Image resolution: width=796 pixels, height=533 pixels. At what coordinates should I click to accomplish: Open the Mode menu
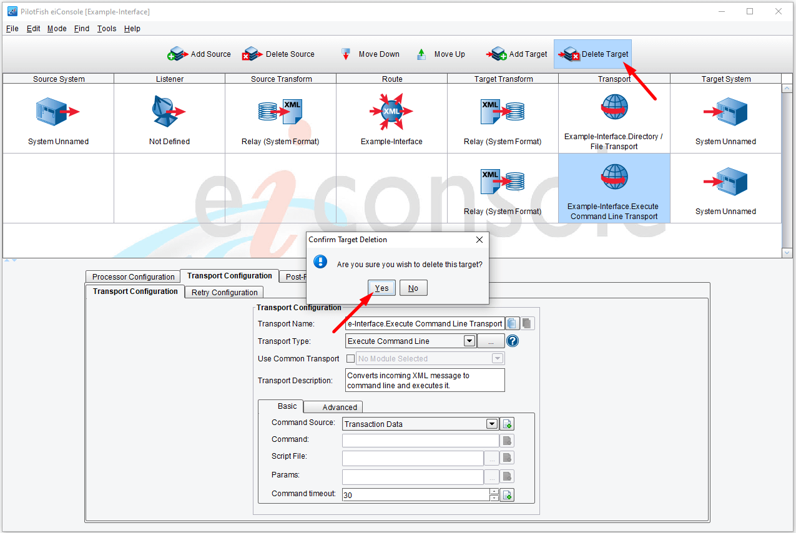click(x=57, y=29)
